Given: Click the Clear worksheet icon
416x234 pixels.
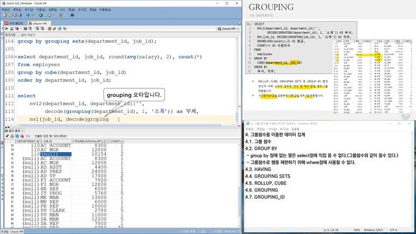Looking at the screenshot, I should [59, 29].
